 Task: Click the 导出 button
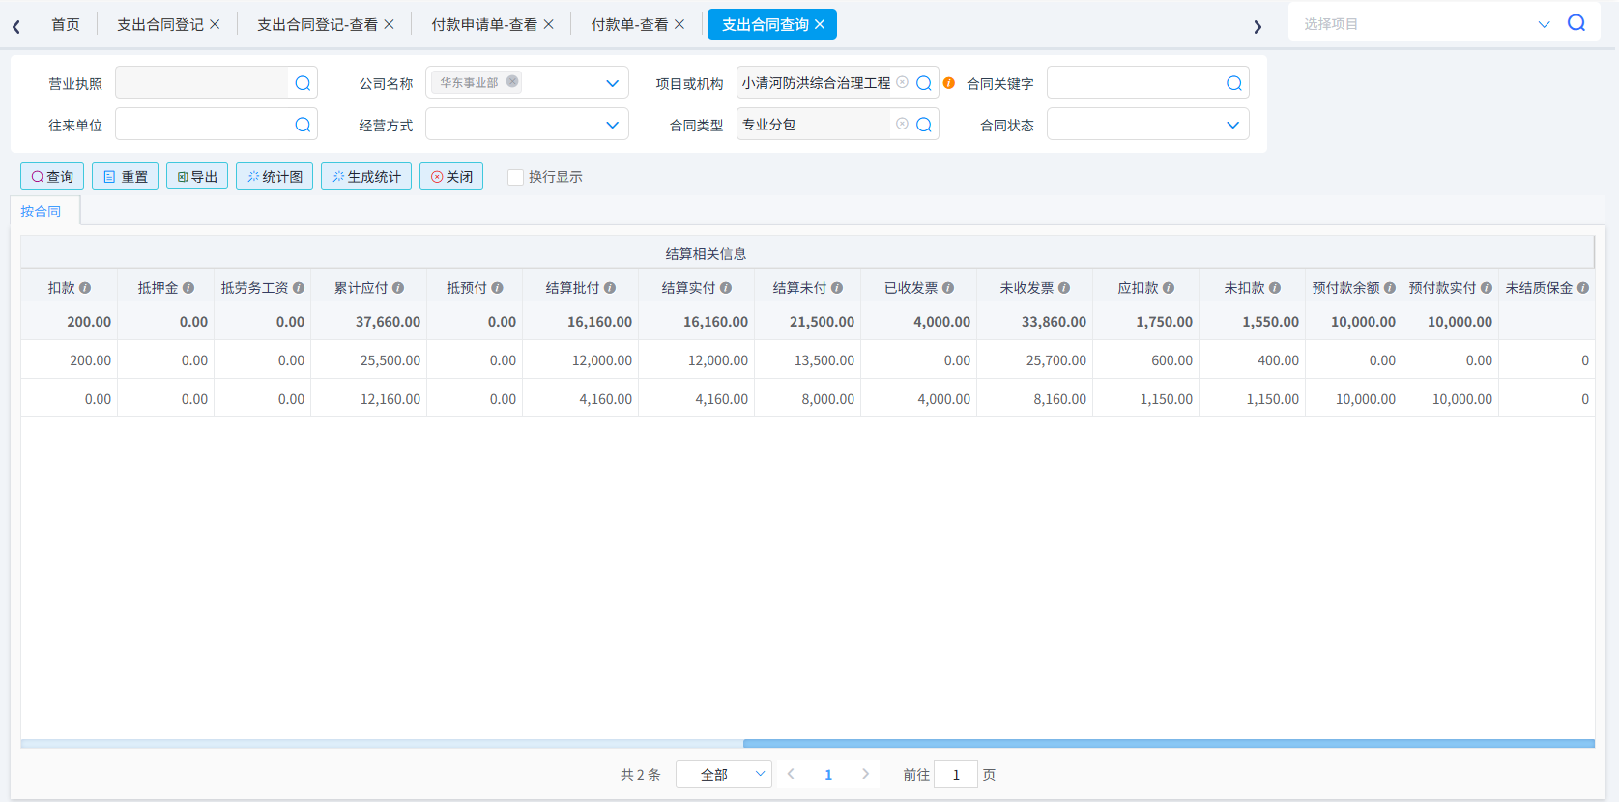(x=197, y=177)
